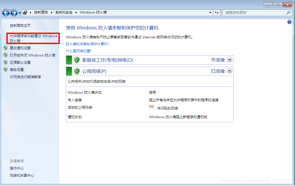
Task: Open help via the question mark icon
Action: click(289, 22)
